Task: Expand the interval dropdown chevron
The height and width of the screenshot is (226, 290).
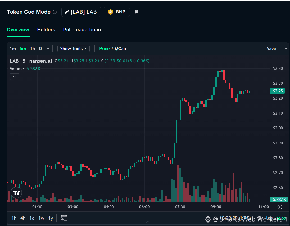Action: point(48,49)
